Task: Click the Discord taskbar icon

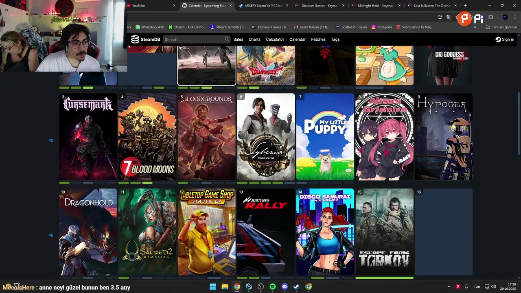Action: point(285,286)
